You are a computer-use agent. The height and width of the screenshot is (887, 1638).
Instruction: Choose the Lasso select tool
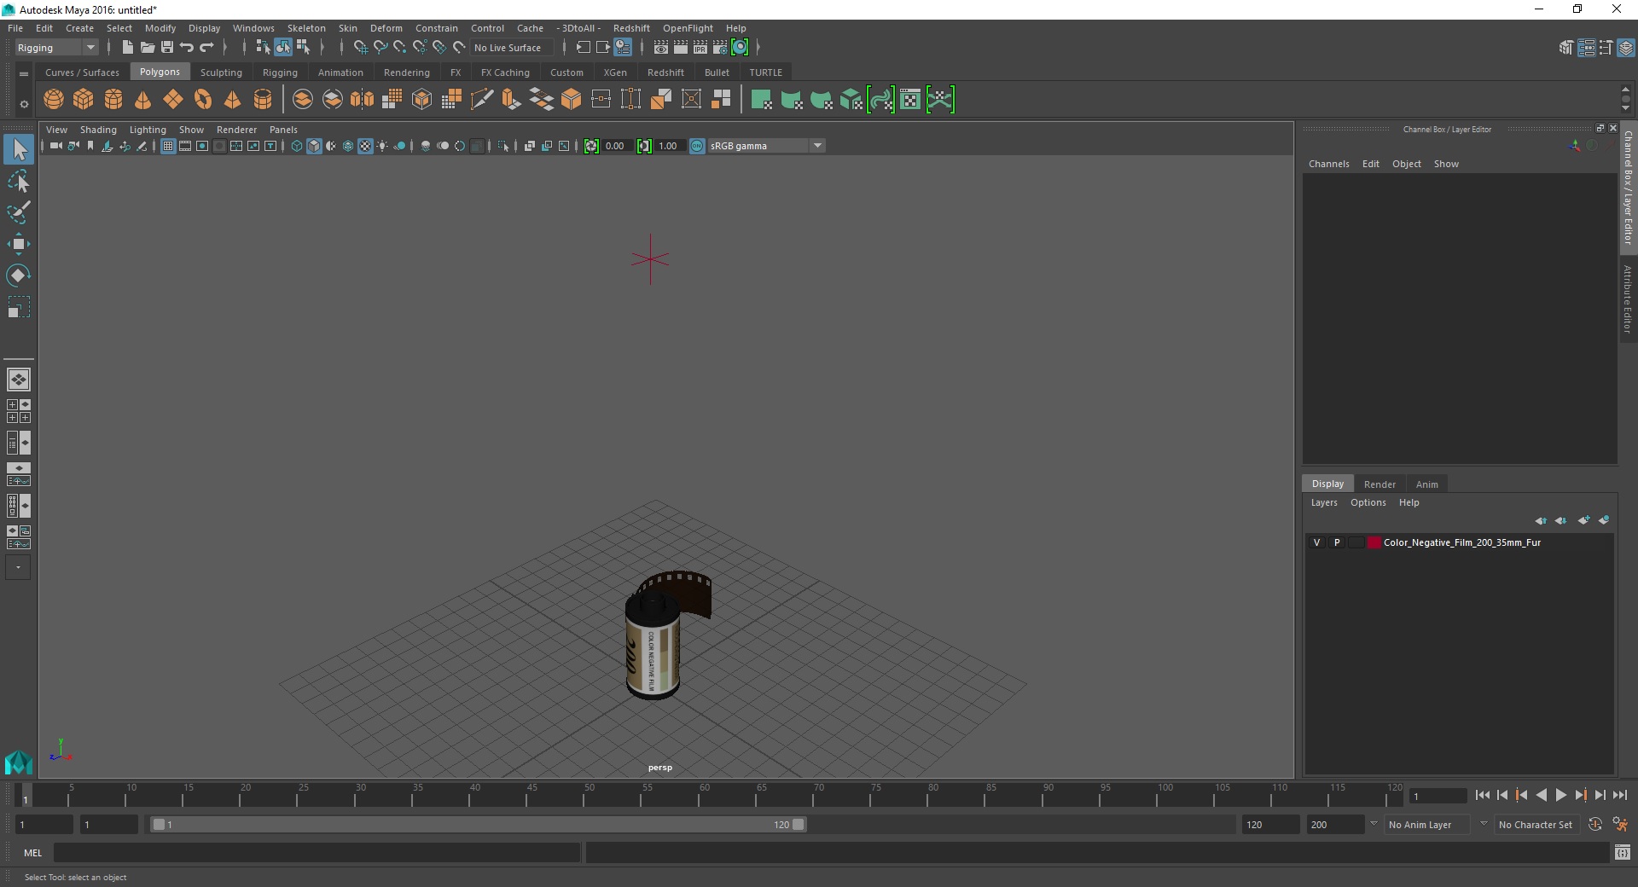(x=19, y=181)
